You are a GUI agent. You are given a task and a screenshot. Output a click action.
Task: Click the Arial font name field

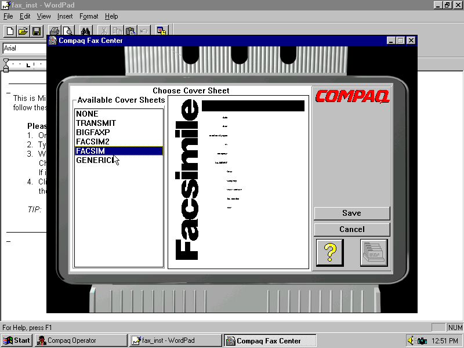(25, 48)
